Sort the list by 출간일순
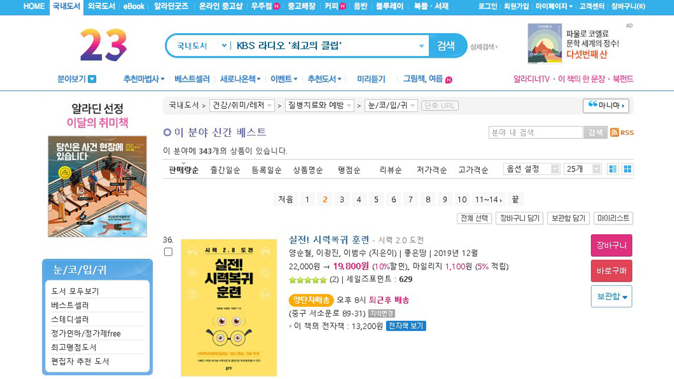Screen dimensions: 674x379 point(225,170)
